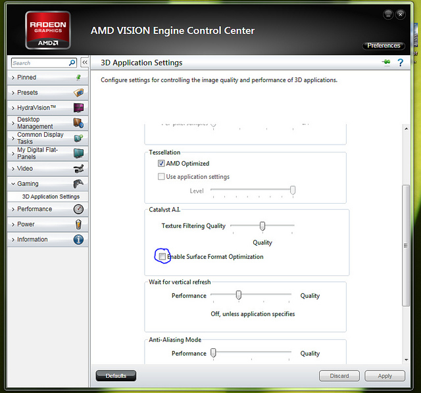Image resolution: width=421 pixels, height=393 pixels.
Task: Click the Tessellation Level slider handle
Action: pos(293,190)
